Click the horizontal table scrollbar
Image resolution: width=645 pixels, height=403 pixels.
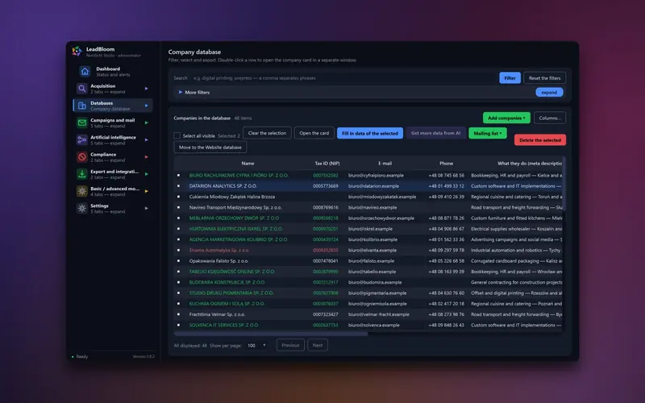pos(271,334)
